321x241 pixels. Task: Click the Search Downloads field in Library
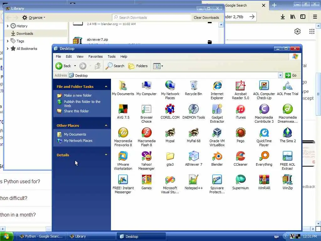click(x=151, y=18)
